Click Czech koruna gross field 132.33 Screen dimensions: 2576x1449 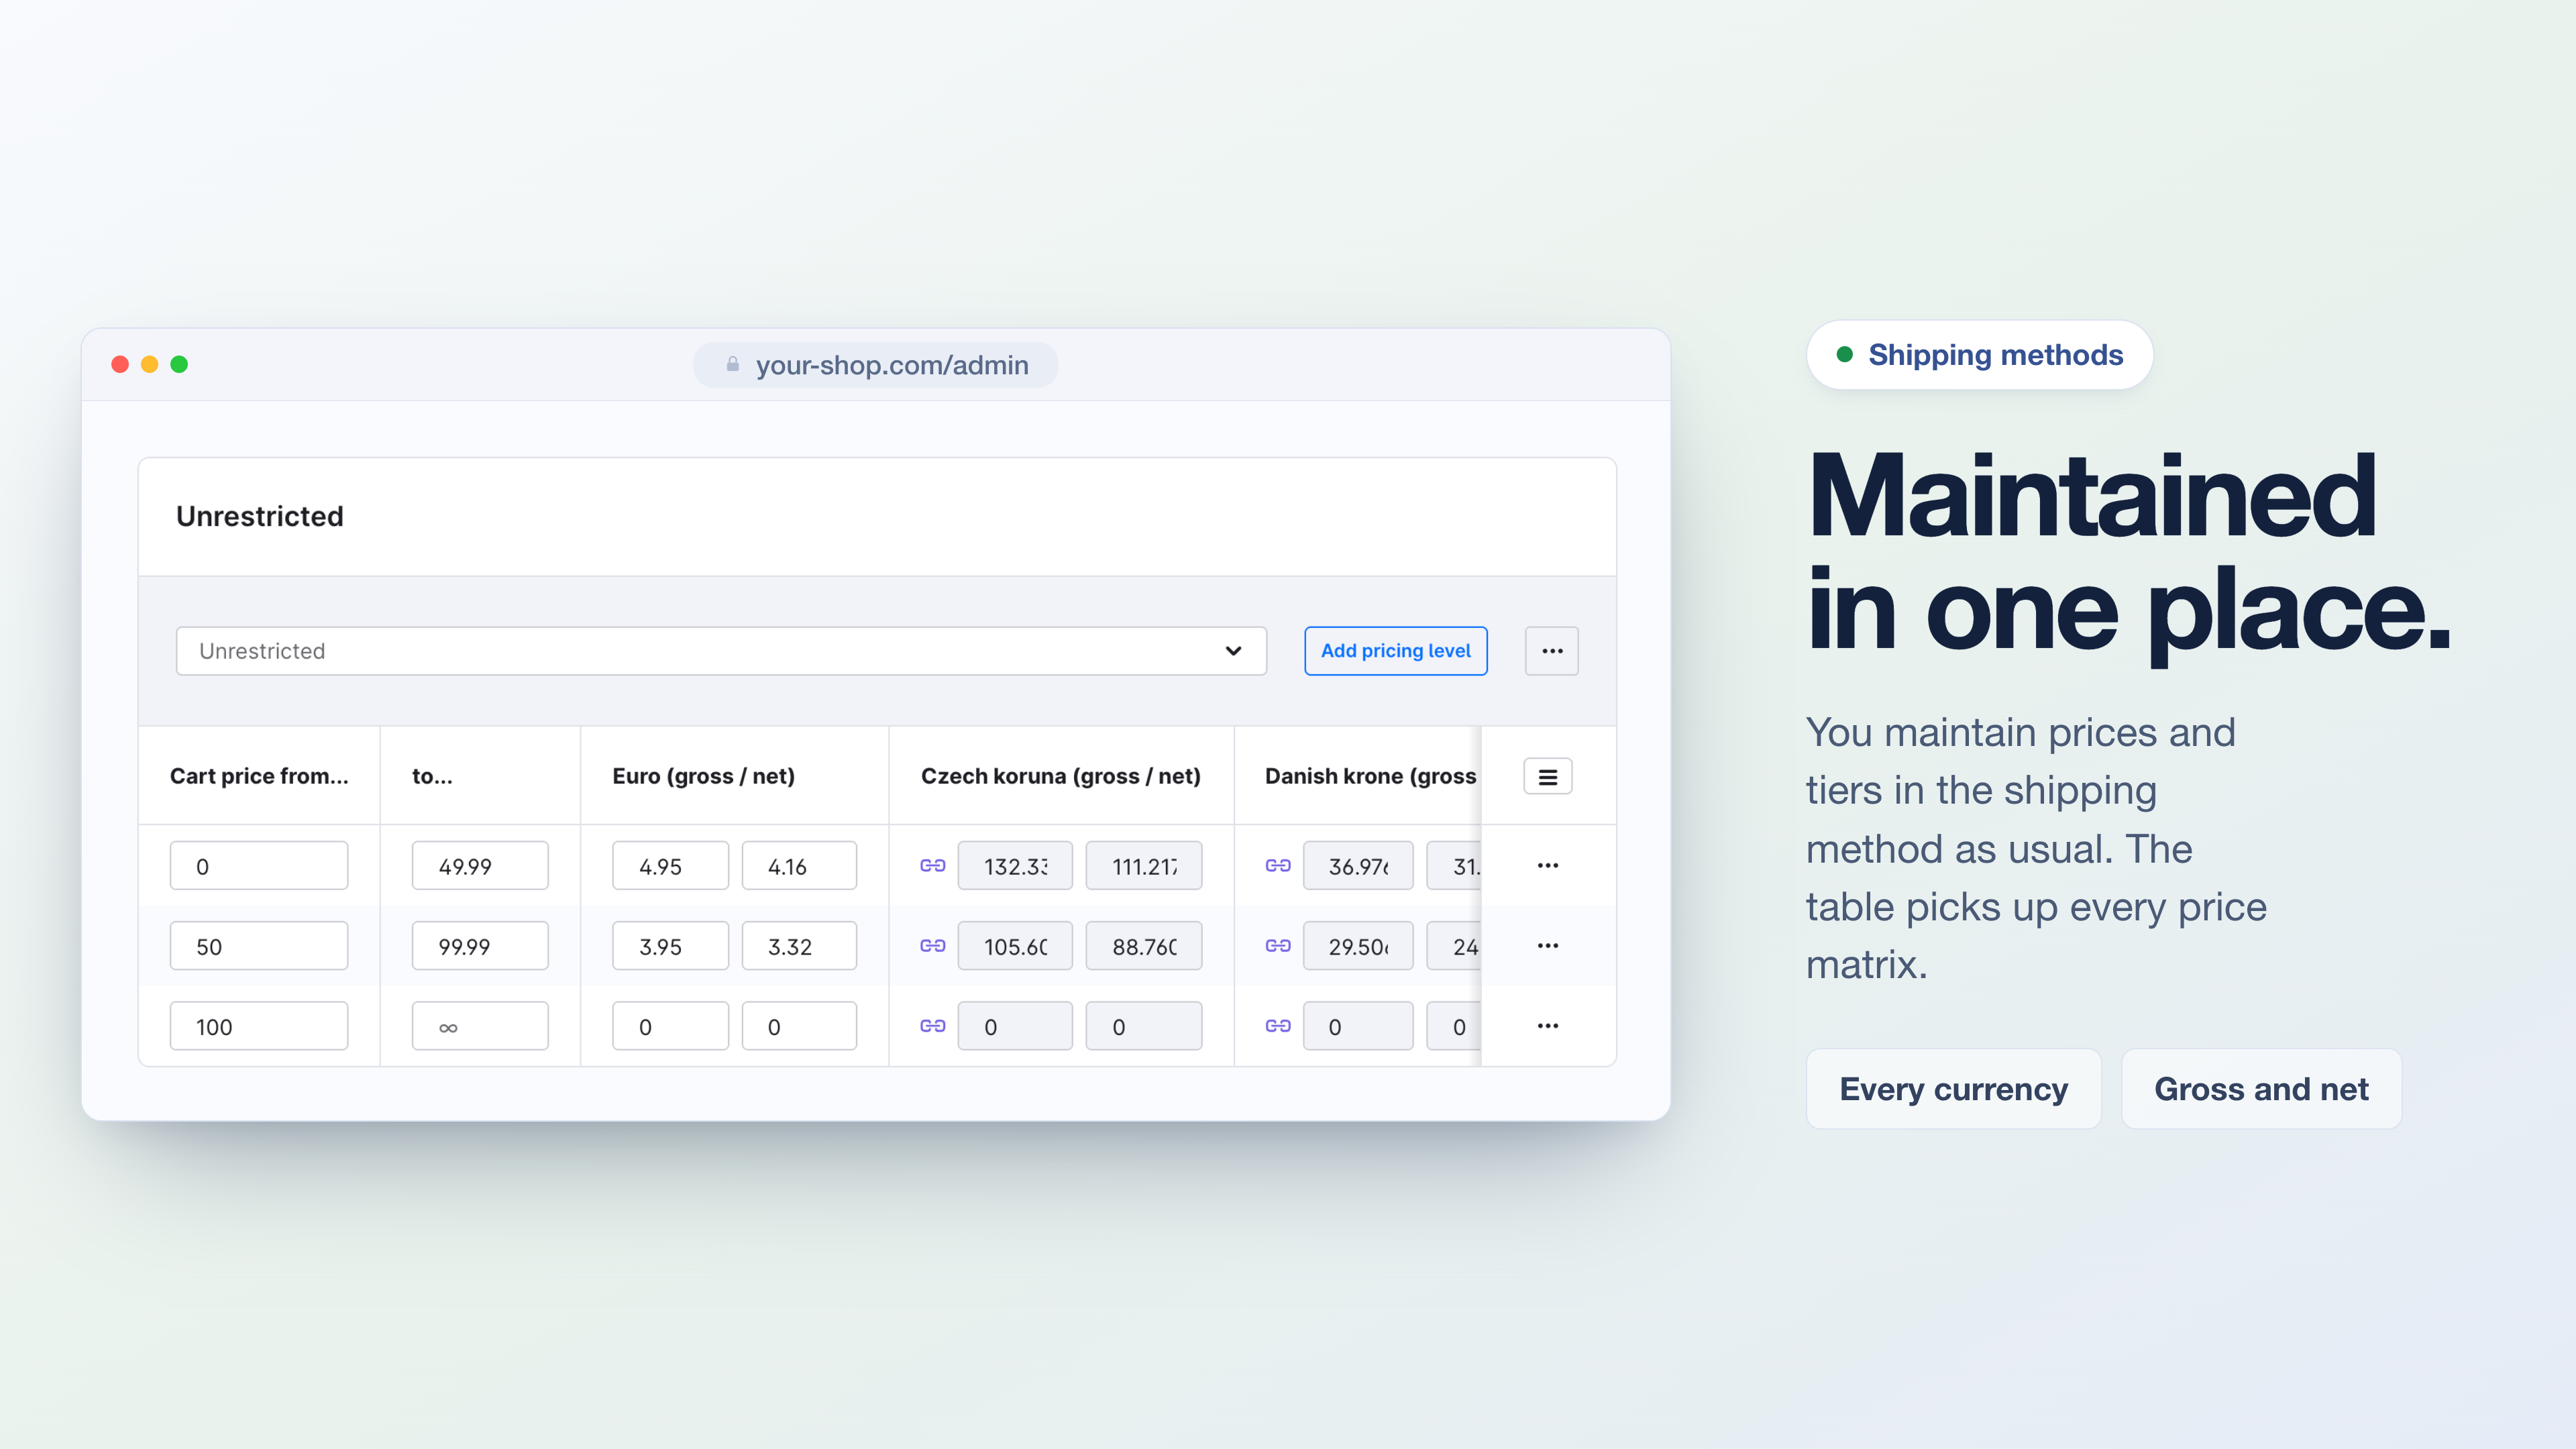pyautogui.click(x=1015, y=866)
